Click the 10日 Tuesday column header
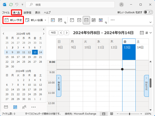Image resolution: width=155 pixels, height=116 pixels. pos(89,49)
